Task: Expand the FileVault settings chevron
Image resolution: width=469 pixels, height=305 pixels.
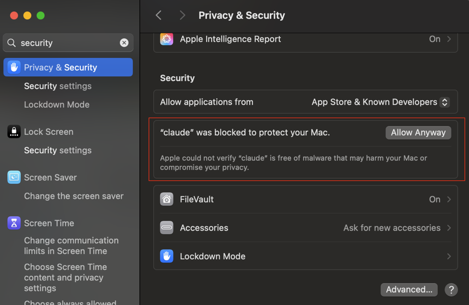Action: coord(449,199)
